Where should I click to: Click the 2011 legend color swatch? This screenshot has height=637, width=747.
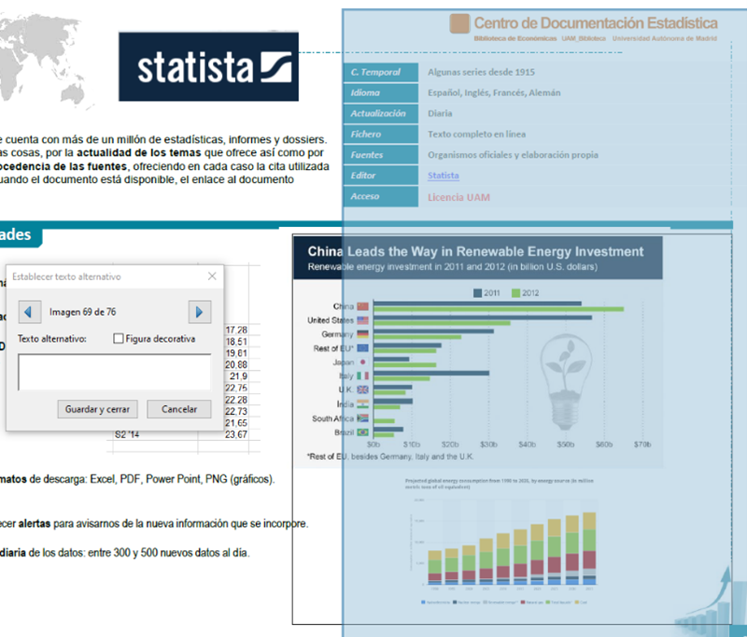pyautogui.click(x=477, y=293)
